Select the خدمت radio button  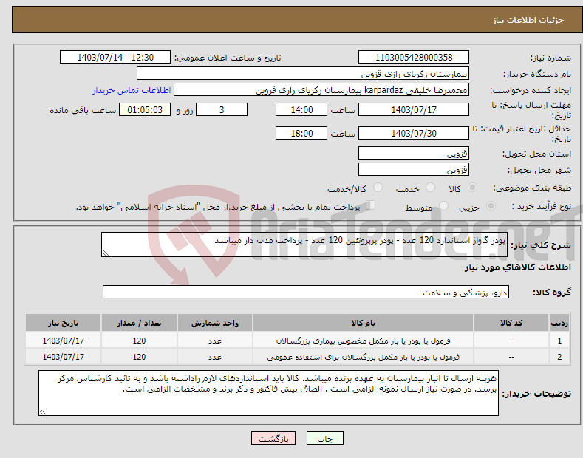[430, 188]
